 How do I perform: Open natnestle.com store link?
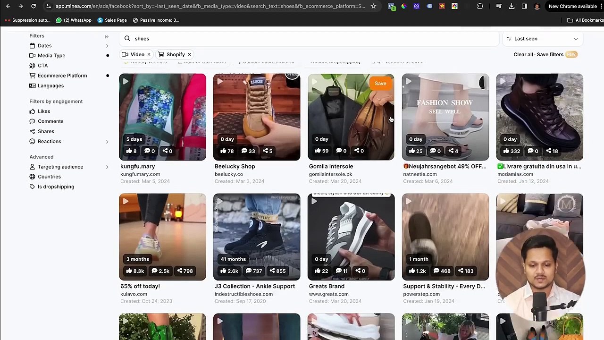pos(420,174)
